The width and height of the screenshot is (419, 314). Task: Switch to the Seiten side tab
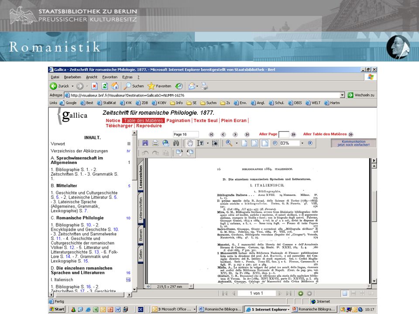click(141, 254)
